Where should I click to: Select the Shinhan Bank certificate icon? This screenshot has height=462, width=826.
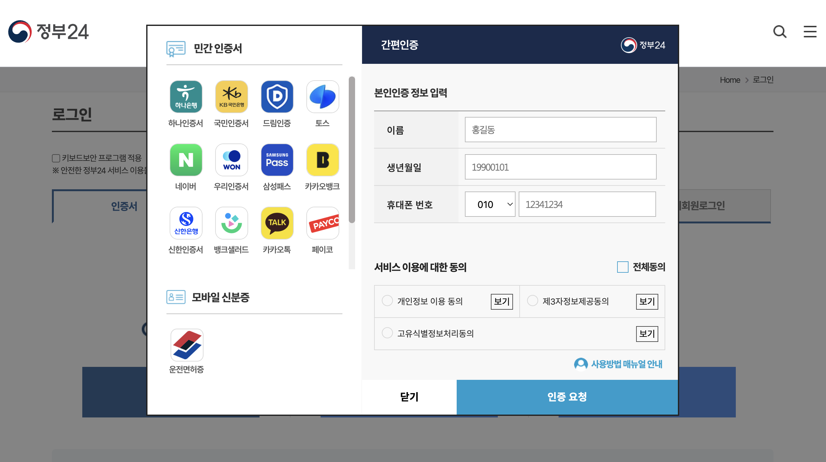click(x=186, y=223)
